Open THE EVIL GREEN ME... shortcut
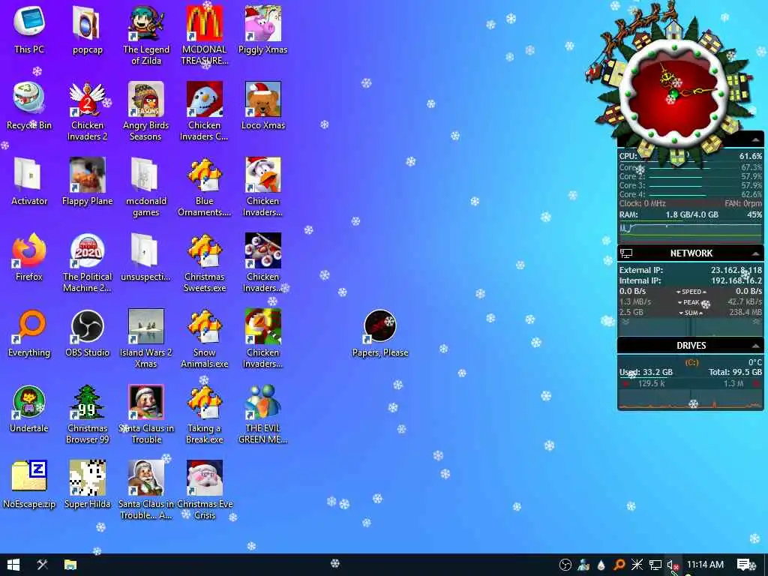 [x=263, y=415]
